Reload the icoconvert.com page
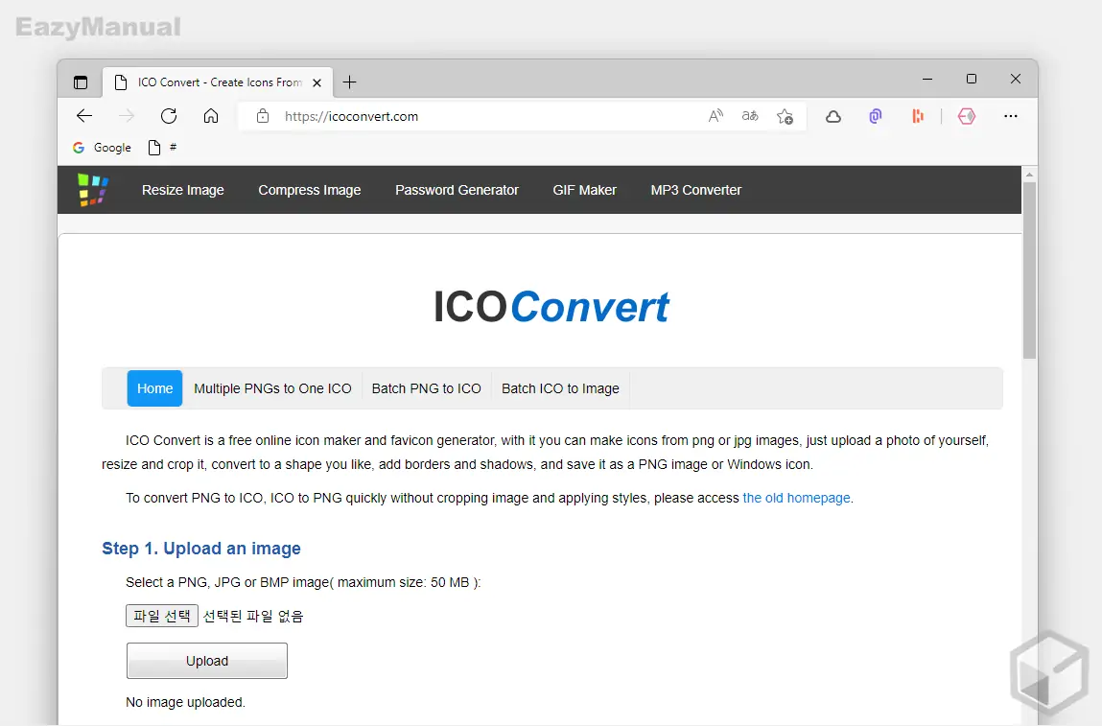The image size is (1102, 726). coord(168,116)
